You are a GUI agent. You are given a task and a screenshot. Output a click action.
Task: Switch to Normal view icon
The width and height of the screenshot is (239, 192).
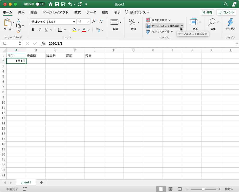click(161, 189)
